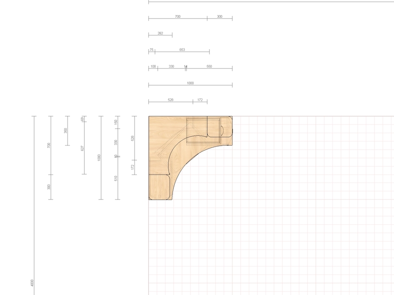Select the 75 dimension label
This screenshot has width=394, height=295.
(x=152, y=50)
